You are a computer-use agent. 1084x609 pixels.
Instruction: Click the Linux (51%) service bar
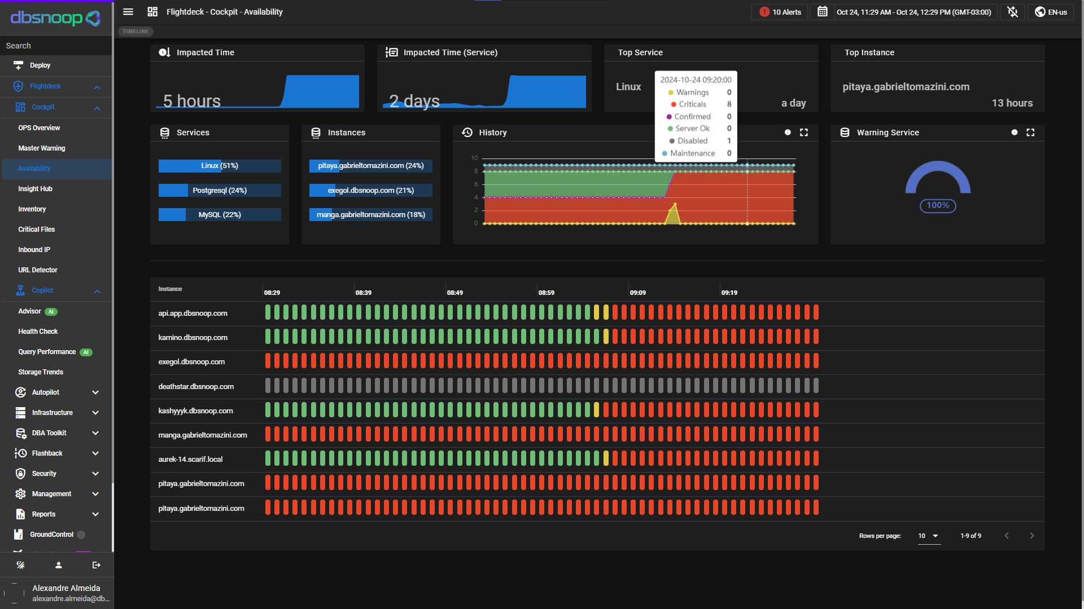coord(220,166)
